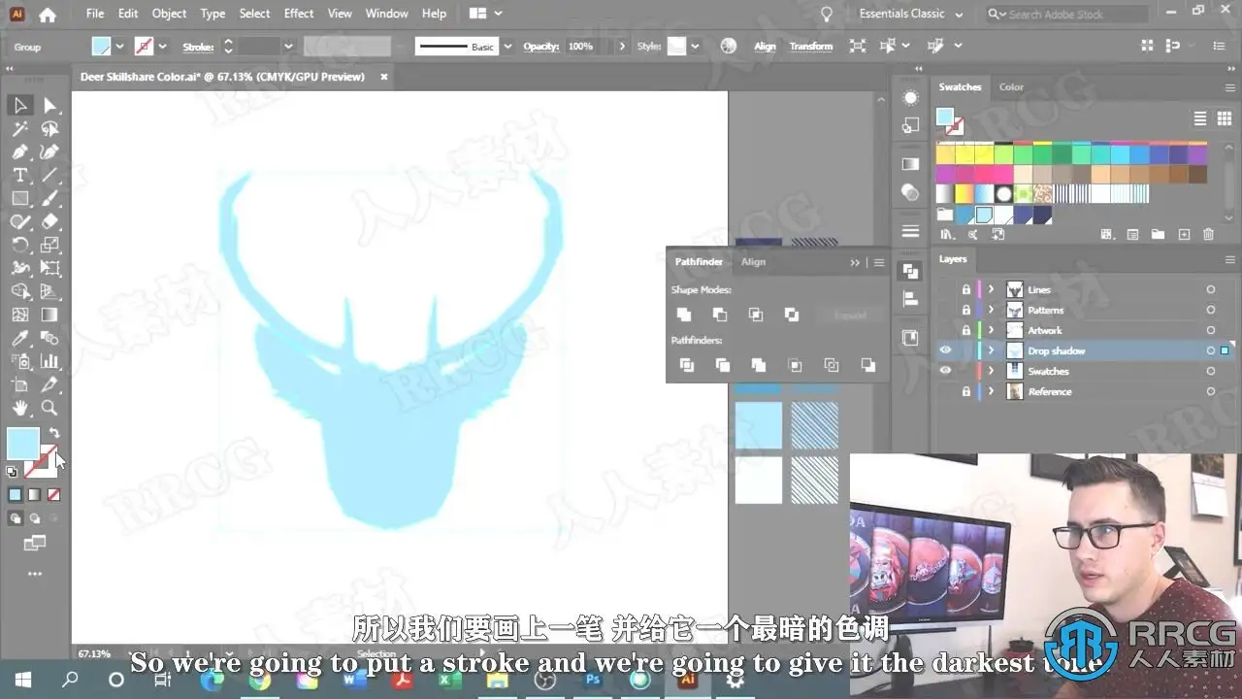Click Divide in Pathfinders row
Screen dimensions: 1242x699
(x=687, y=365)
